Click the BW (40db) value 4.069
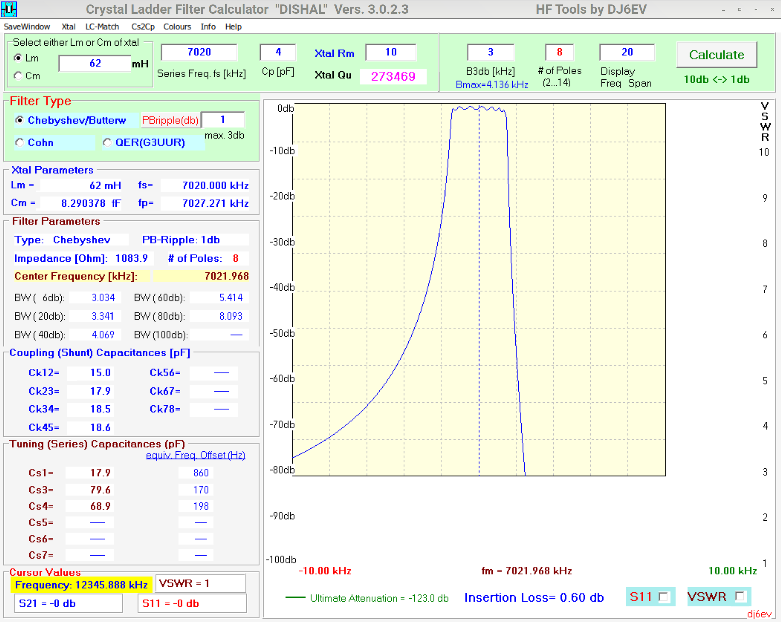The image size is (781, 622). (x=95, y=335)
